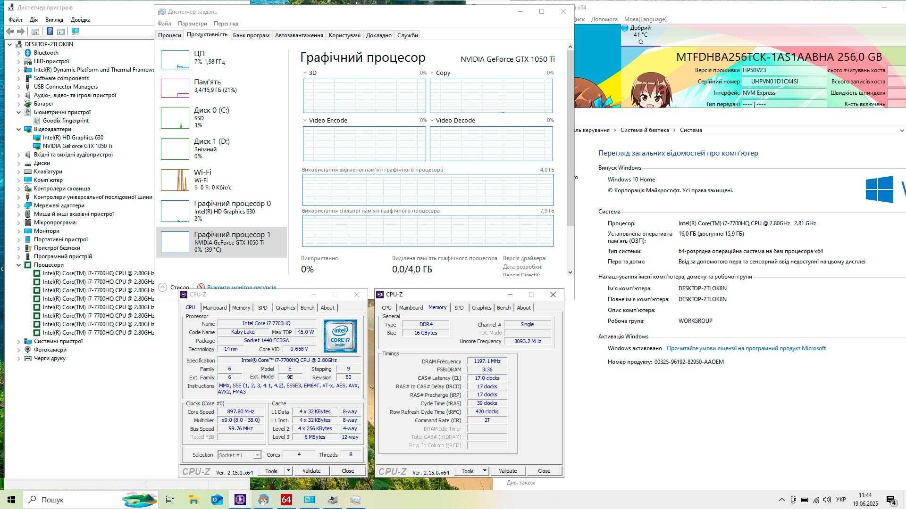Screen dimensions: 906x509
Task: Click the taskbar search box Пошук
Action: point(71,500)
